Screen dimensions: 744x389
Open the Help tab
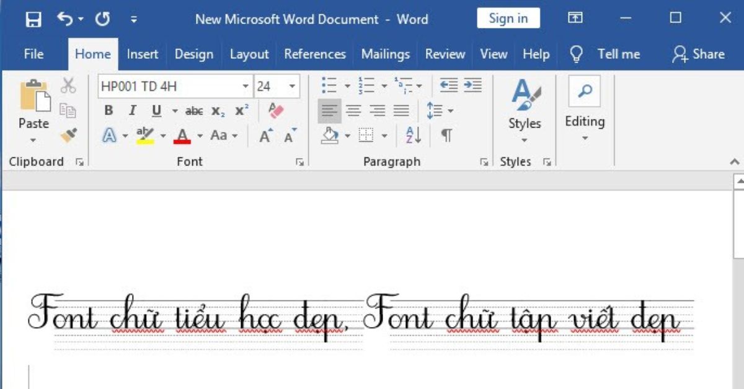pyautogui.click(x=536, y=54)
